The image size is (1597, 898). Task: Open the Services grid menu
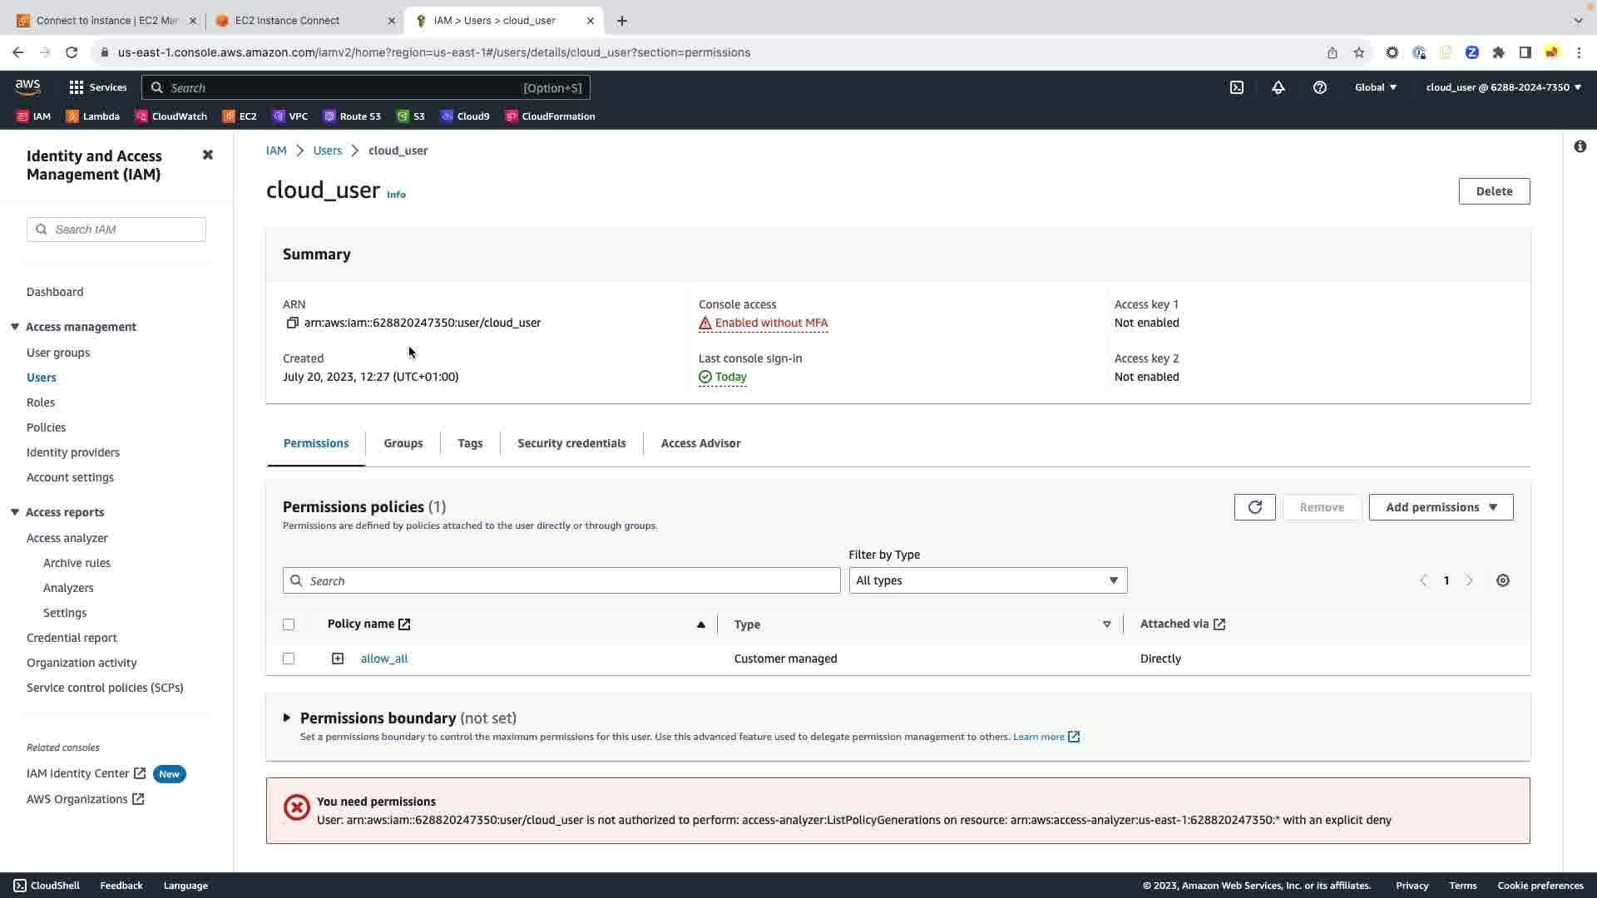point(97,87)
